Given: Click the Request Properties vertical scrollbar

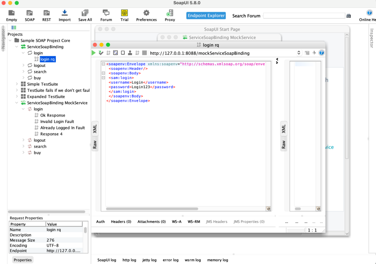Looking at the screenshot, I should coord(85,230).
